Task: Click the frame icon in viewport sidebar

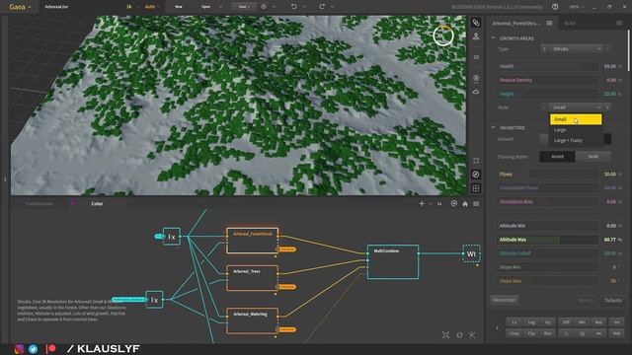Action: [476, 161]
